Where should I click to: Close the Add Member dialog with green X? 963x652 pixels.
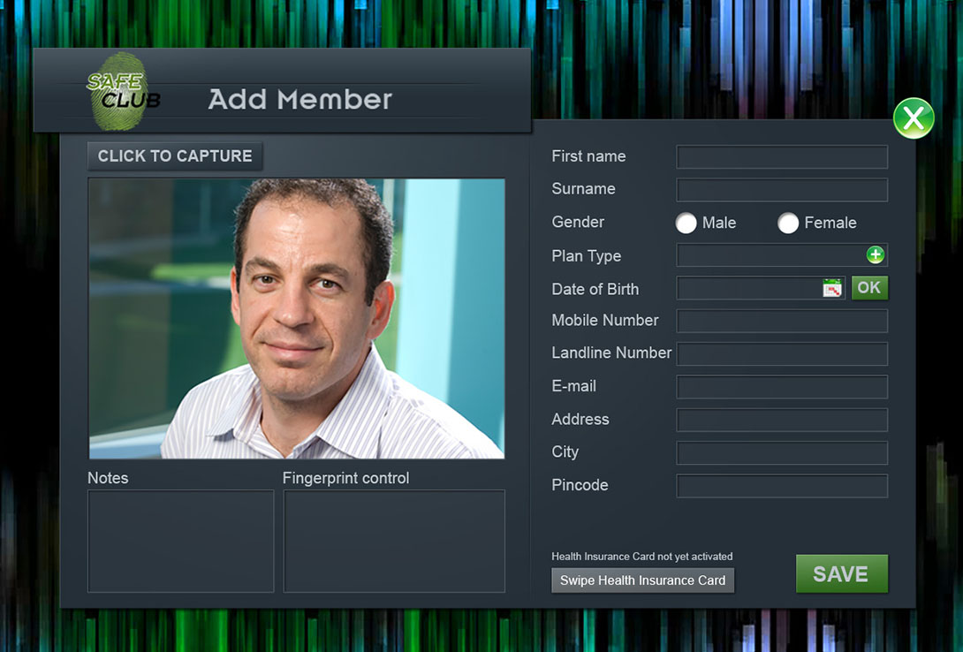click(914, 118)
